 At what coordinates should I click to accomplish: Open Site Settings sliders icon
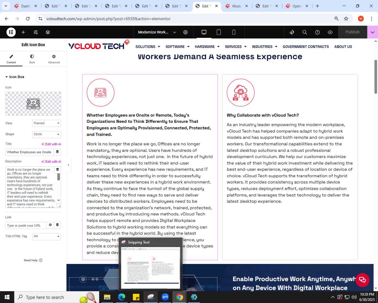click(x=36, y=32)
